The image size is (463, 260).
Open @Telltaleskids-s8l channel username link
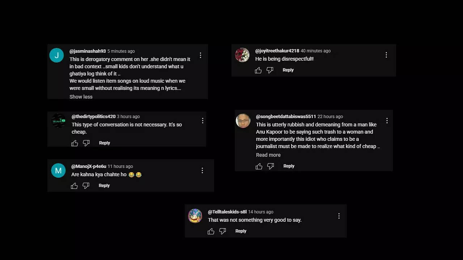point(227,212)
